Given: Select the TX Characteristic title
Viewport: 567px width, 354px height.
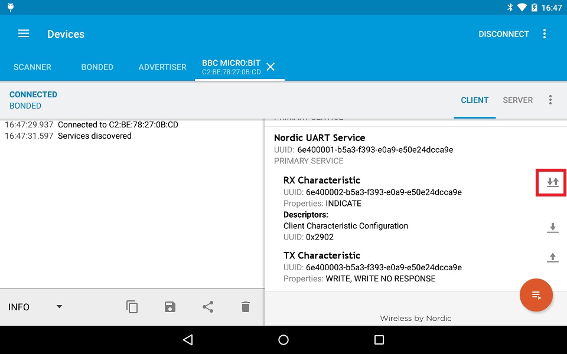Looking at the screenshot, I should (322, 255).
